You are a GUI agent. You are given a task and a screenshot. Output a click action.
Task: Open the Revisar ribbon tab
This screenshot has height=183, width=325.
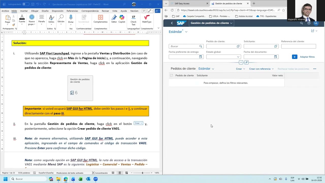click(x=105, y=11)
